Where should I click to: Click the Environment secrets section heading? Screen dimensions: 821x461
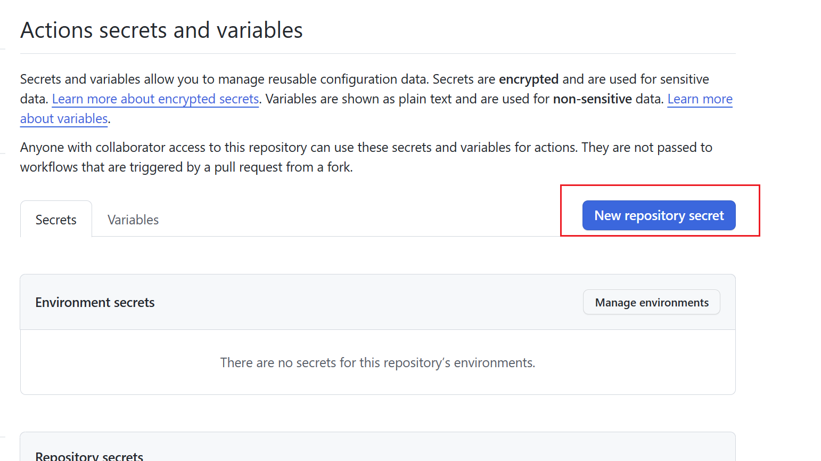95,303
